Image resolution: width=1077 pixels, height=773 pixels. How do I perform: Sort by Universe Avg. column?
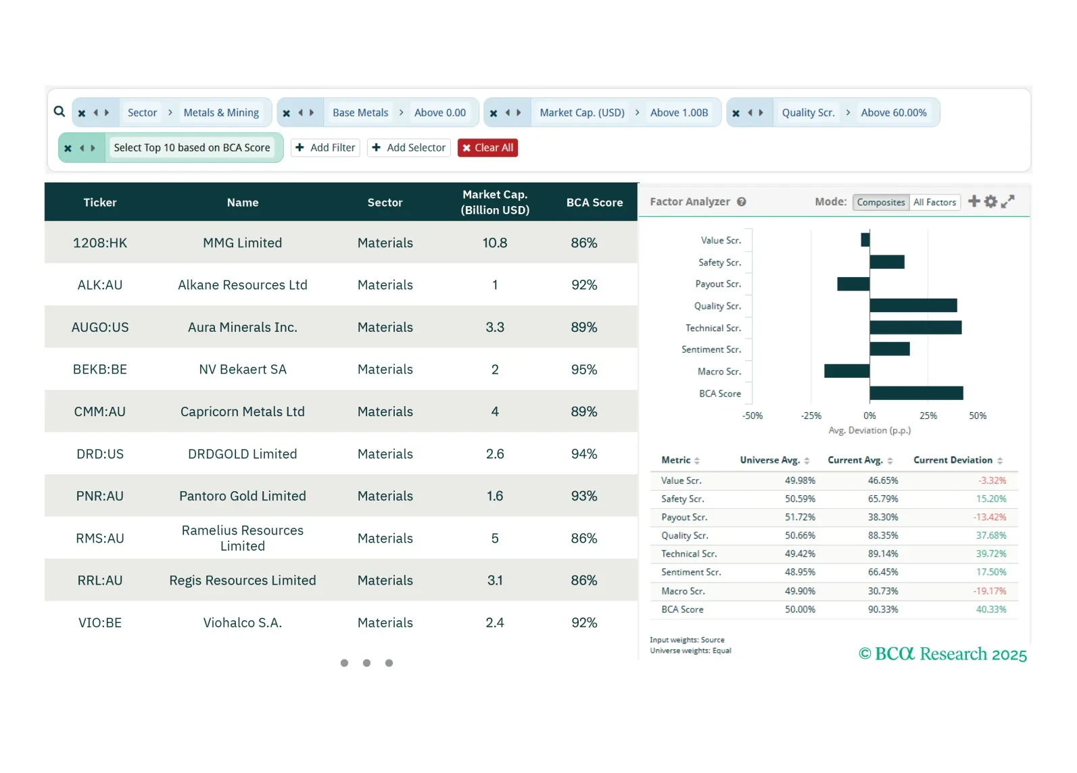807,461
